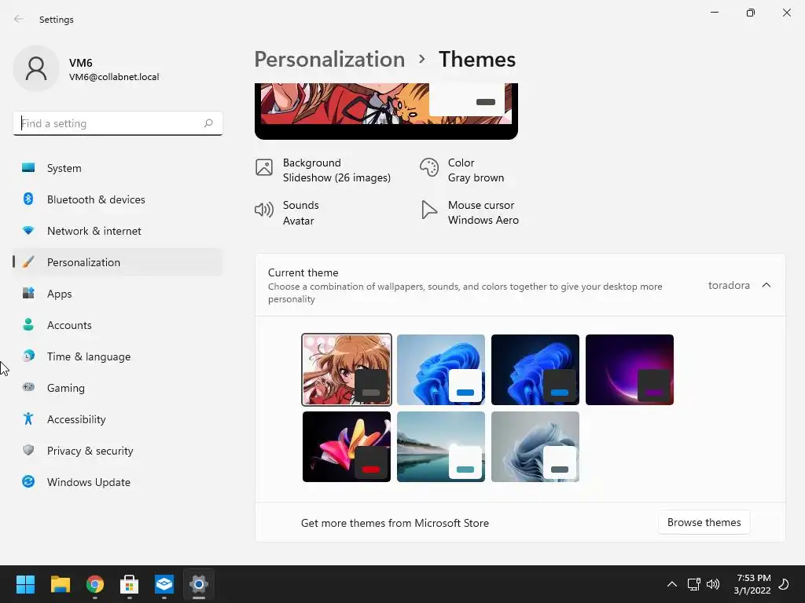Image resolution: width=805 pixels, height=603 pixels.
Task: Open Network & internet settings
Action: tap(118, 231)
